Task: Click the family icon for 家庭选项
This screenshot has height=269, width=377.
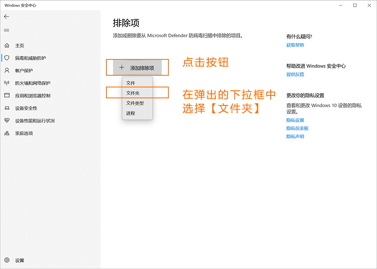Action: coord(7,133)
